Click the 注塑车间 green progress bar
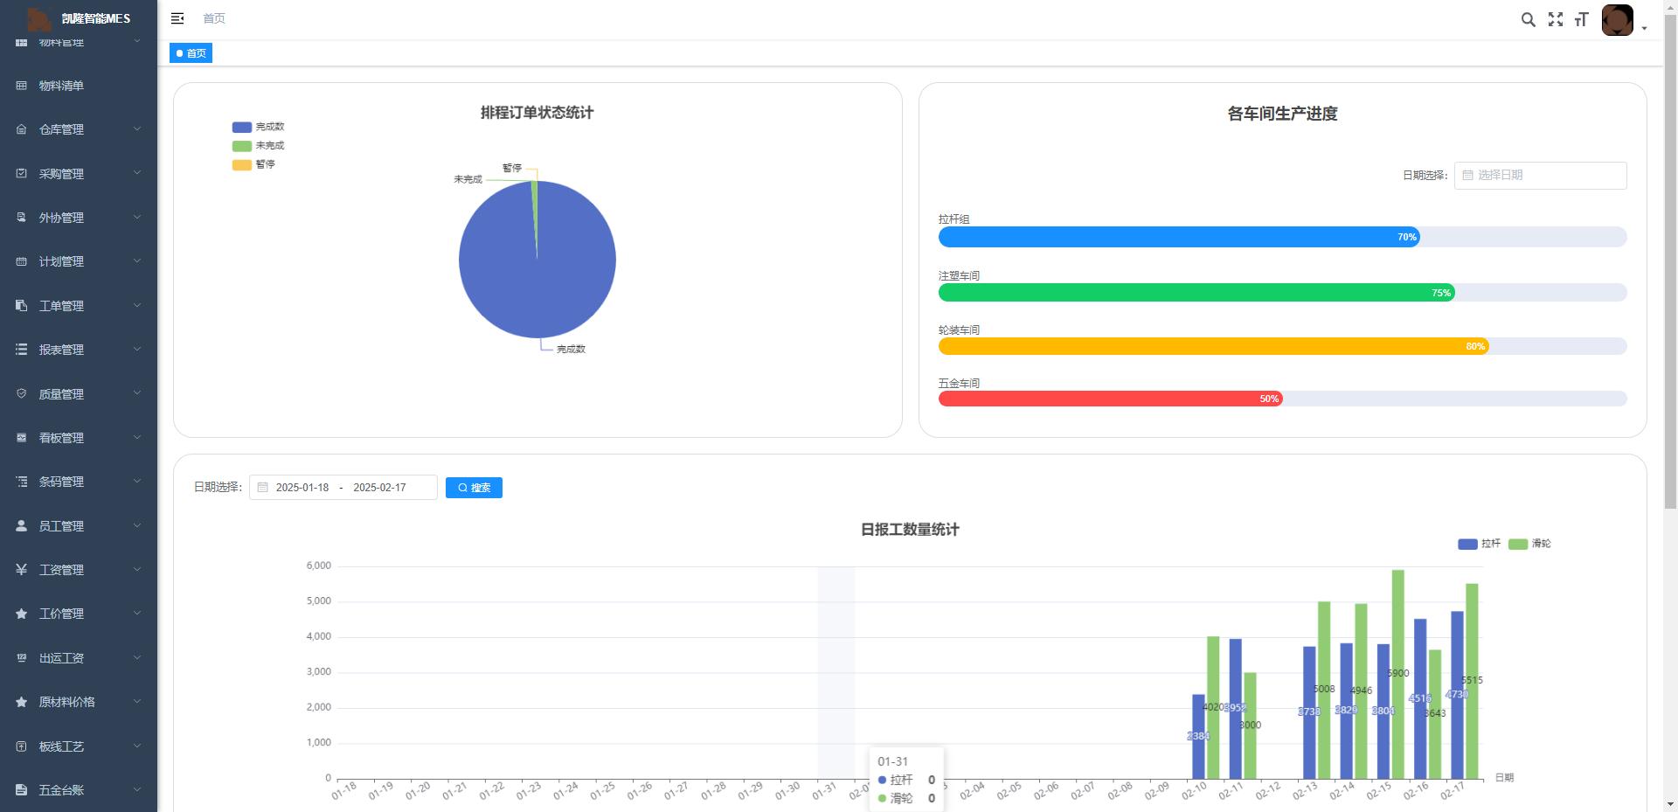This screenshot has height=812, width=1678. 1196,293
